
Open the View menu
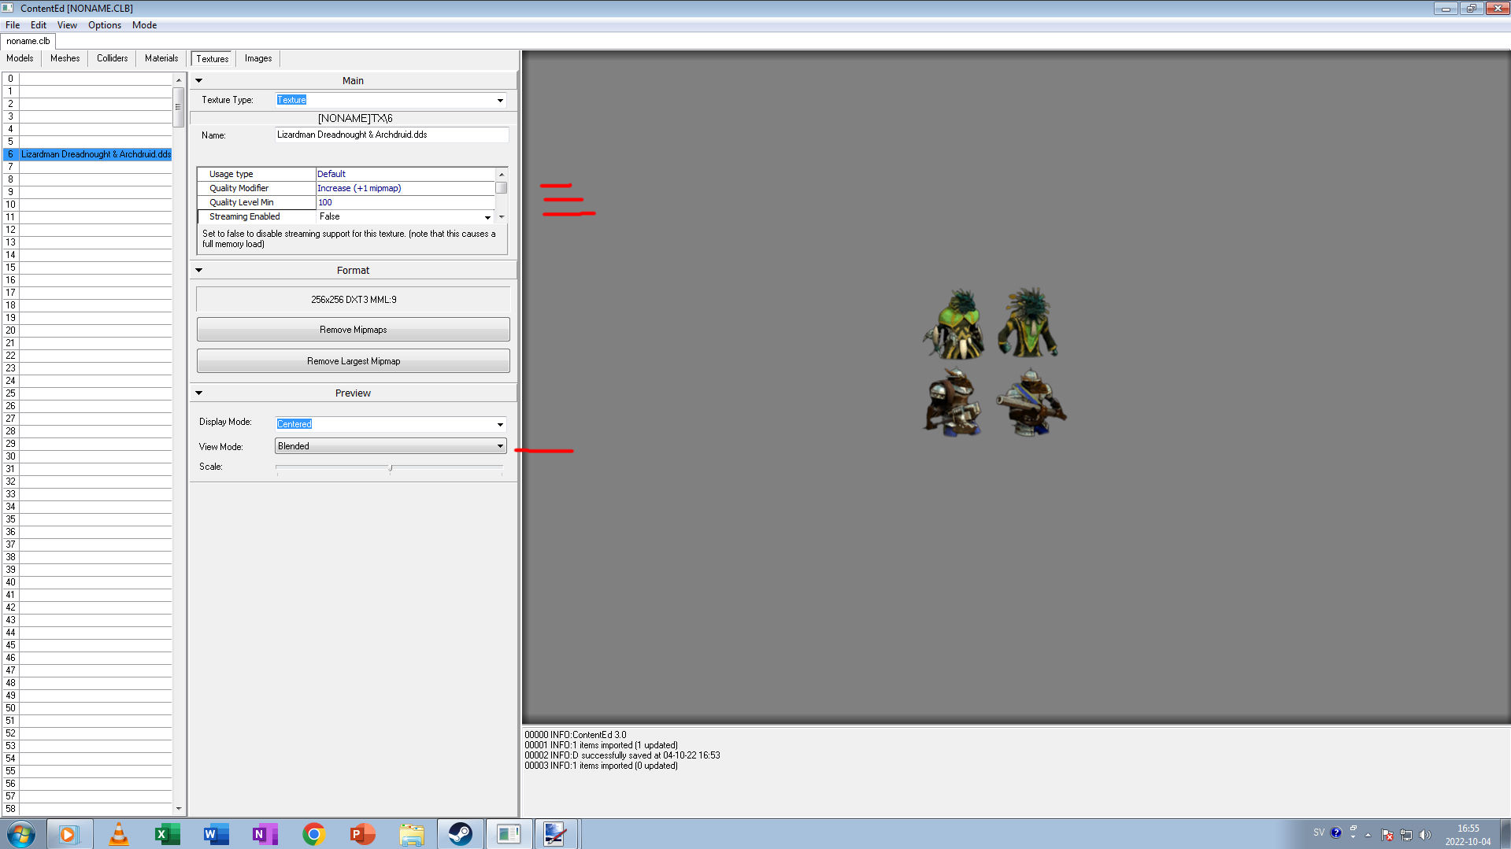pyautogui.click(x=67, y=25)
